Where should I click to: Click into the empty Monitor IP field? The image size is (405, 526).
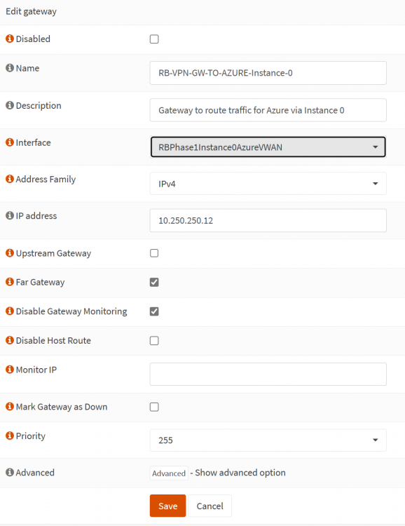(268, 374)
